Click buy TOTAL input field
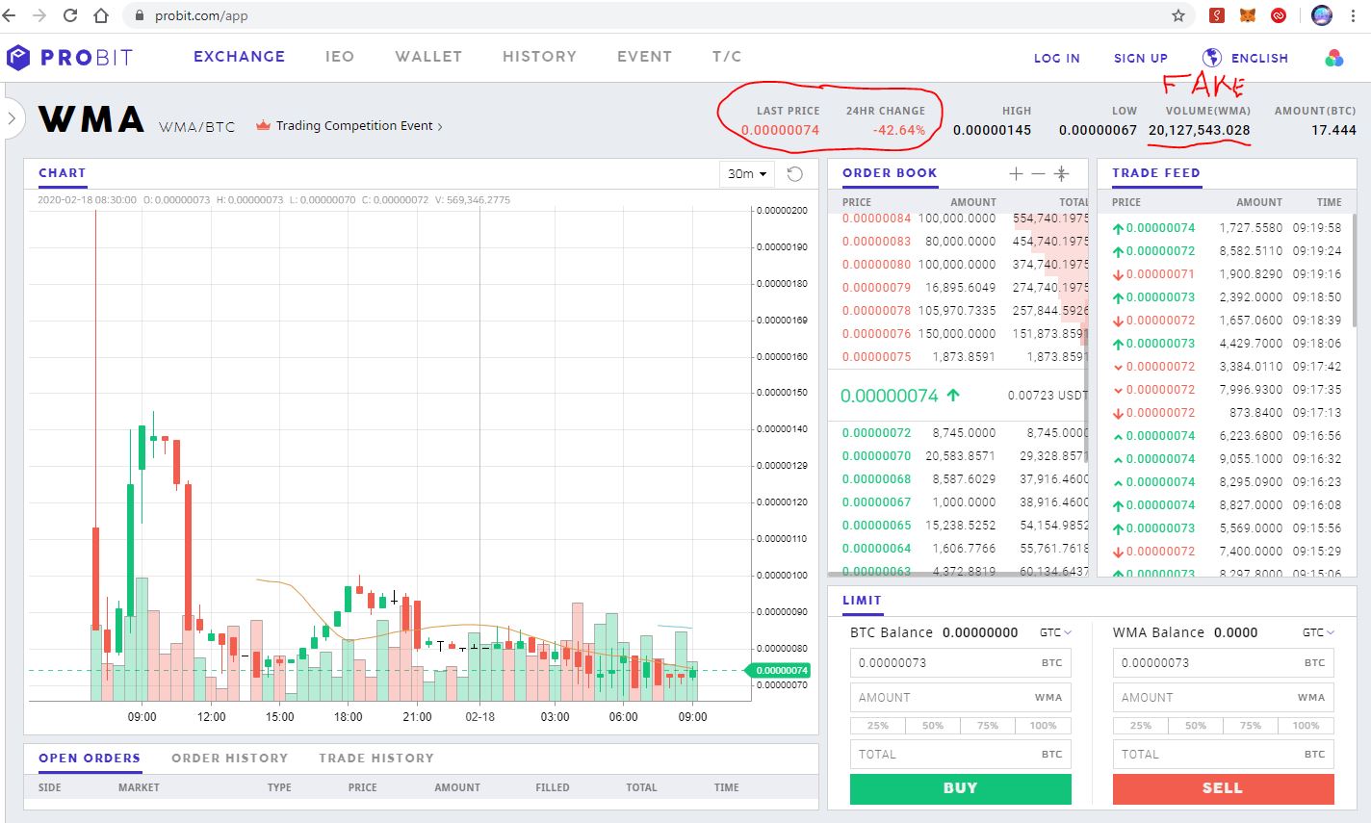 pyautogui.click(x=961, y=755)
